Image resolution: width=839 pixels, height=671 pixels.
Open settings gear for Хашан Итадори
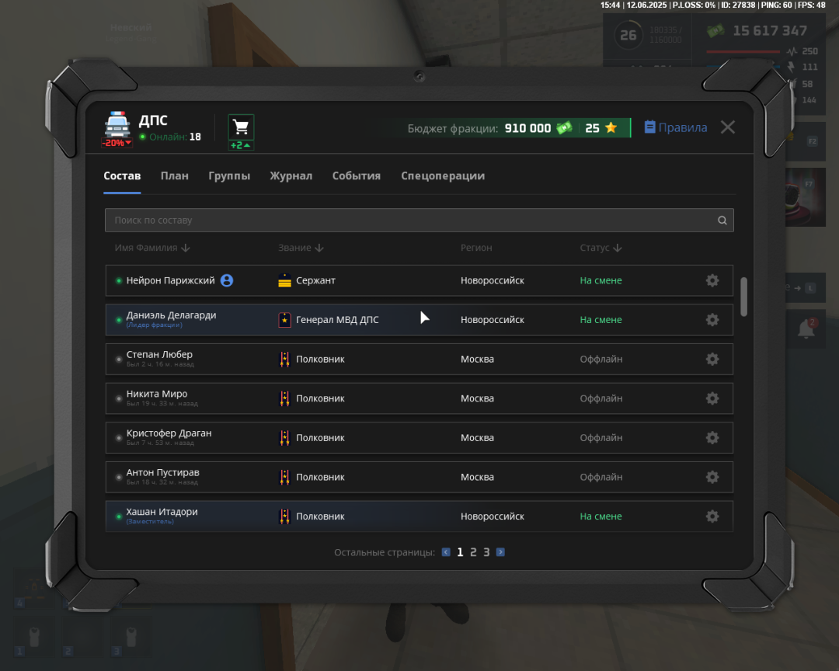[712, 516]
